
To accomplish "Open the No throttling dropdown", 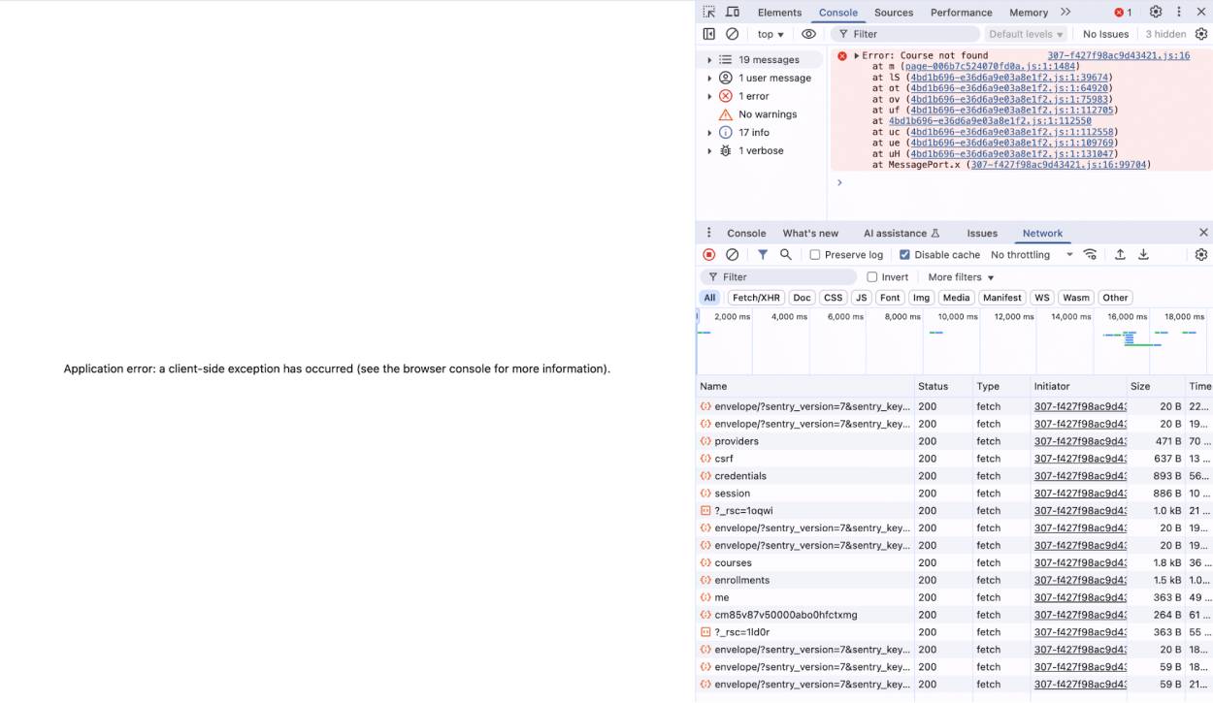I will click(1031, 254).
